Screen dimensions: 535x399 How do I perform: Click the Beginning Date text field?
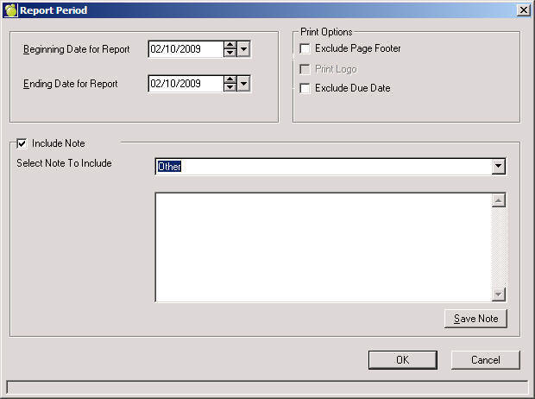pyautogui.click(x=185, y=49)
